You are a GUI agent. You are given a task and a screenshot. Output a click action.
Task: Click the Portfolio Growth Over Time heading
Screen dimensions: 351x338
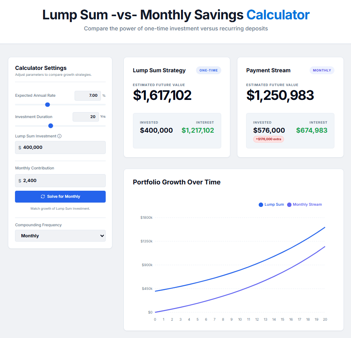click(x=177, y=182)
